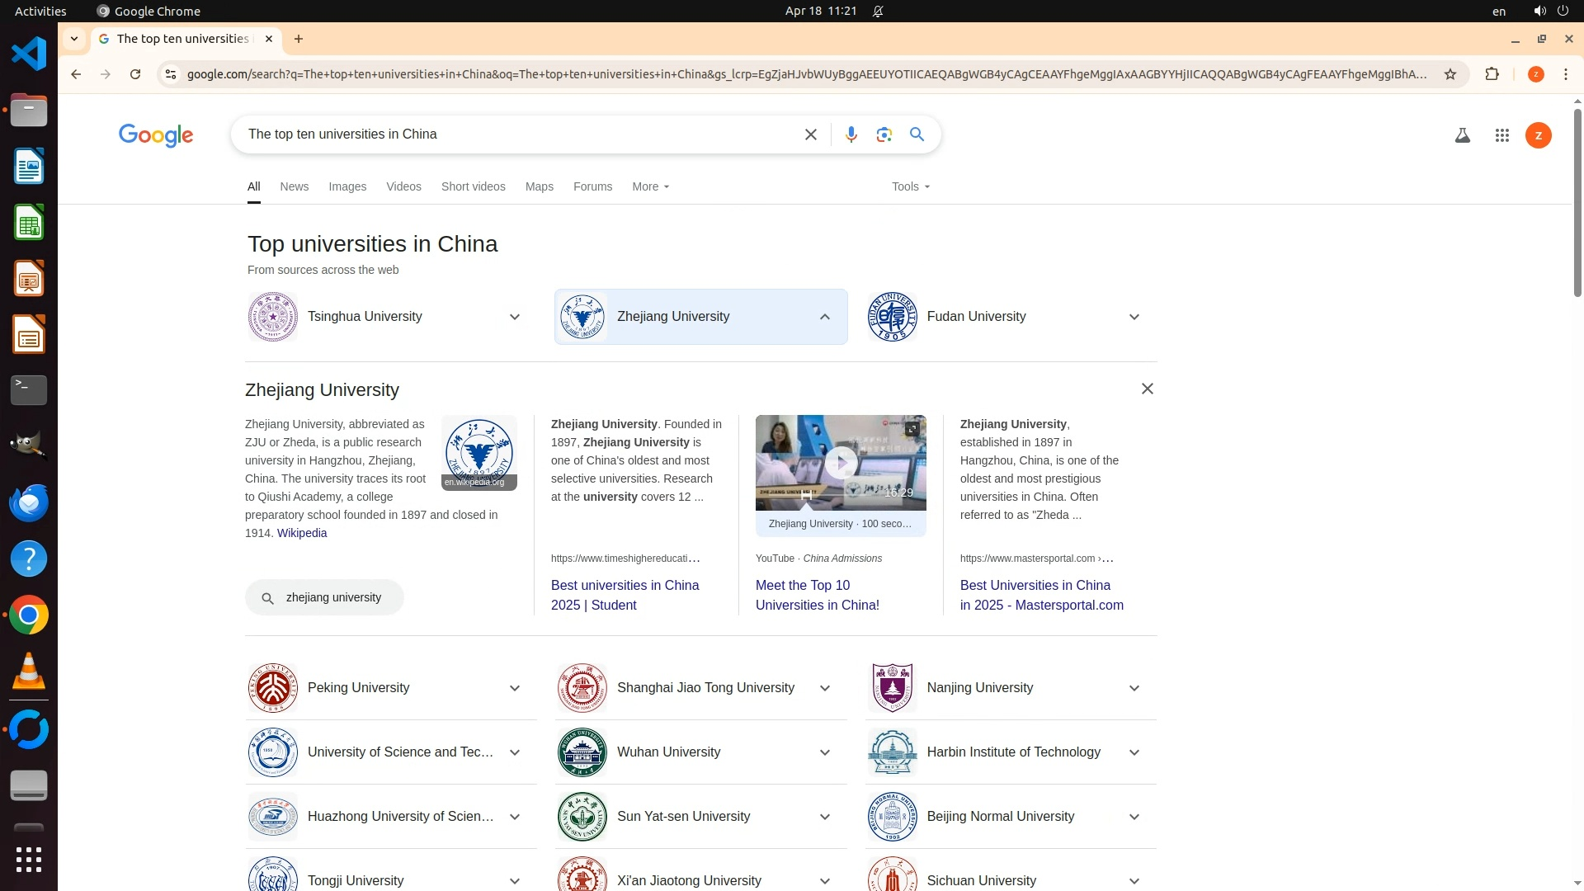Expand the Tsinghua University entry
Viewport: 1584px width, 891px height.
(514, 317)
